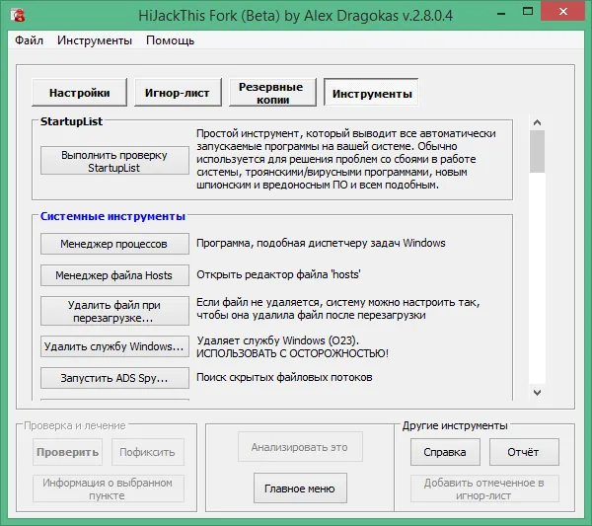Click text 'Программа, подобная диспетчеру задач Windows'

tap(321, 243)
